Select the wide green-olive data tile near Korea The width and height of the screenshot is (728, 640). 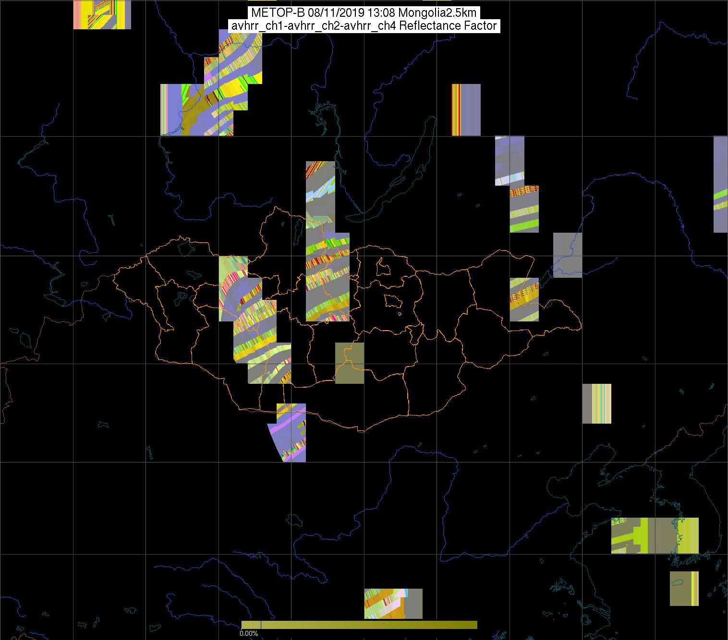(x=655, y=535)
